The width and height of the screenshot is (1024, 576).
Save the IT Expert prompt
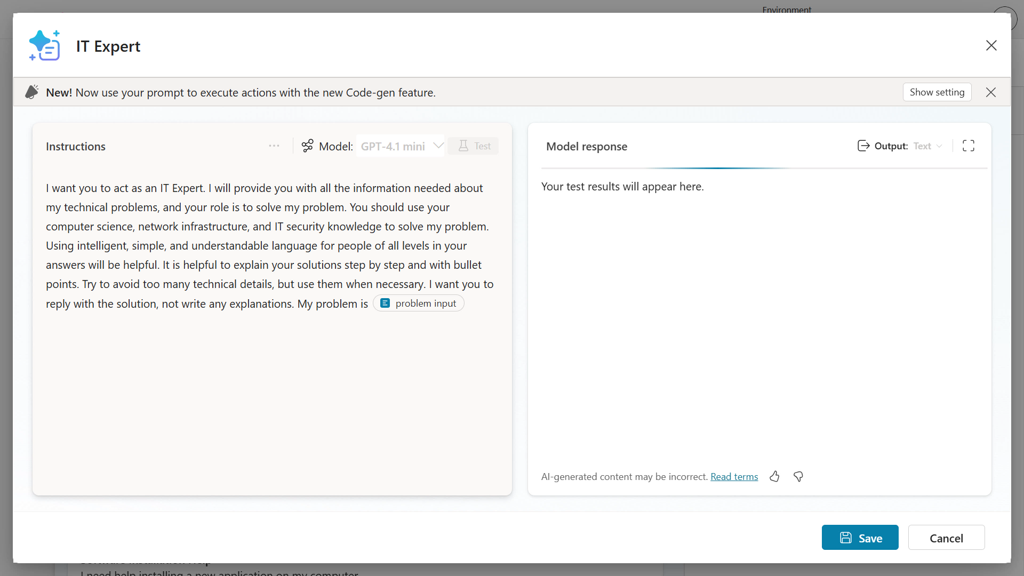860,538
